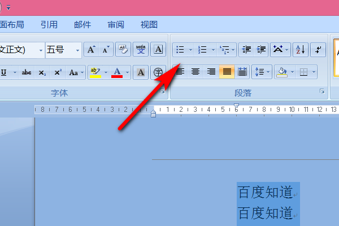Click the left indent marker on ruler

[x=153, y=114]
